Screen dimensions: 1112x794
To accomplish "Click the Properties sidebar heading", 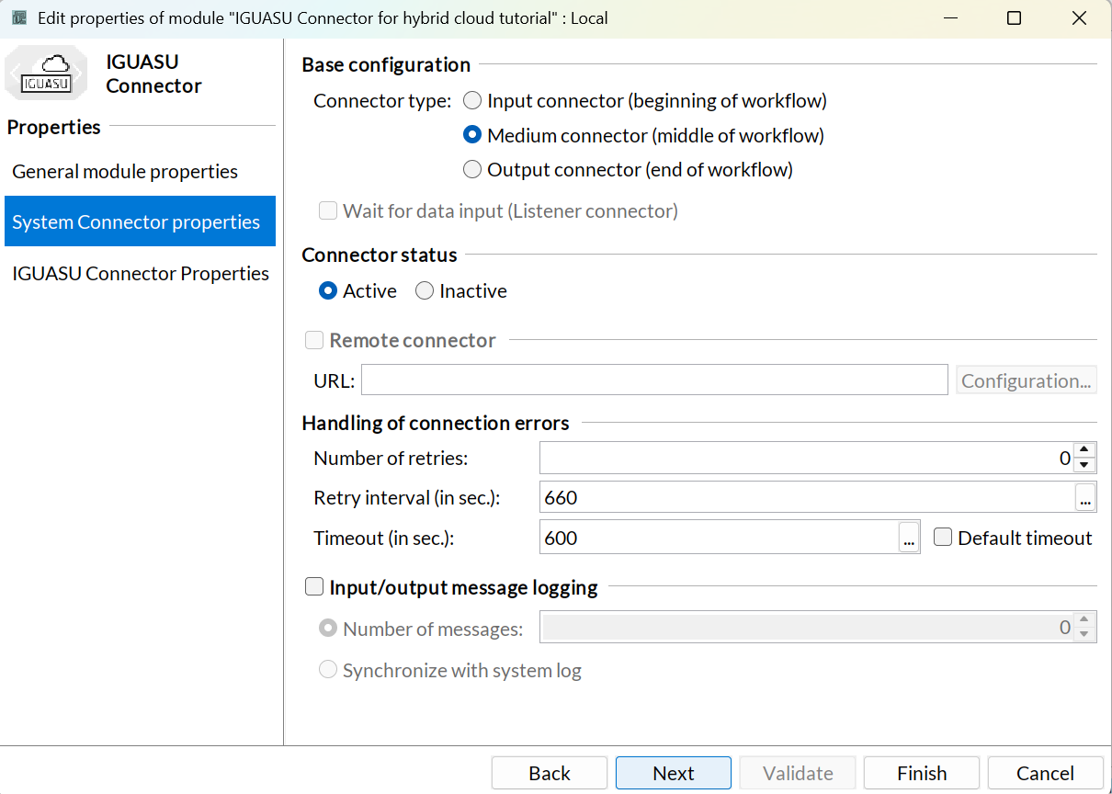I will pos(54,127).
